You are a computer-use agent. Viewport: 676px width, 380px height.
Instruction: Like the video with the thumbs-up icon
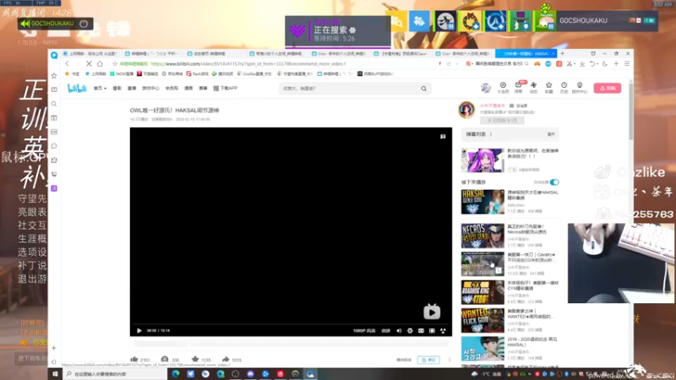pos(134,359)
